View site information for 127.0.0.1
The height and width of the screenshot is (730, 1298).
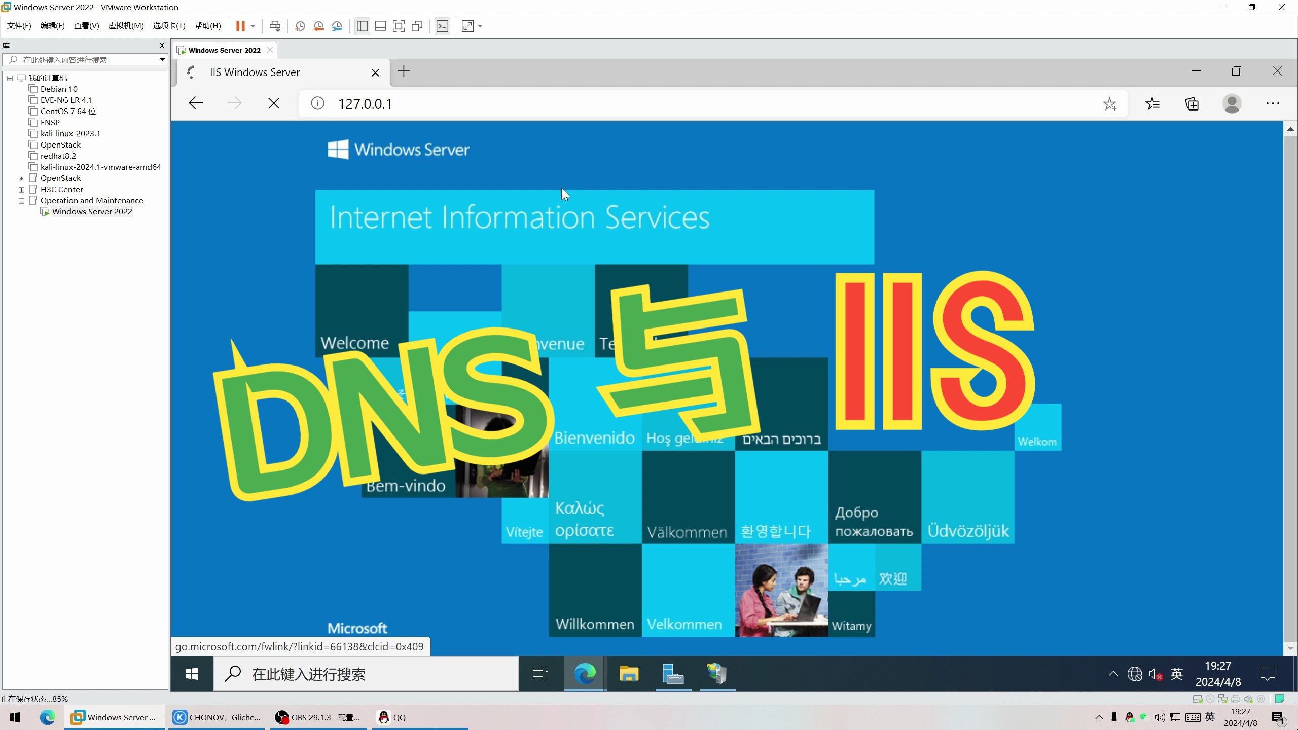point(317,104)
